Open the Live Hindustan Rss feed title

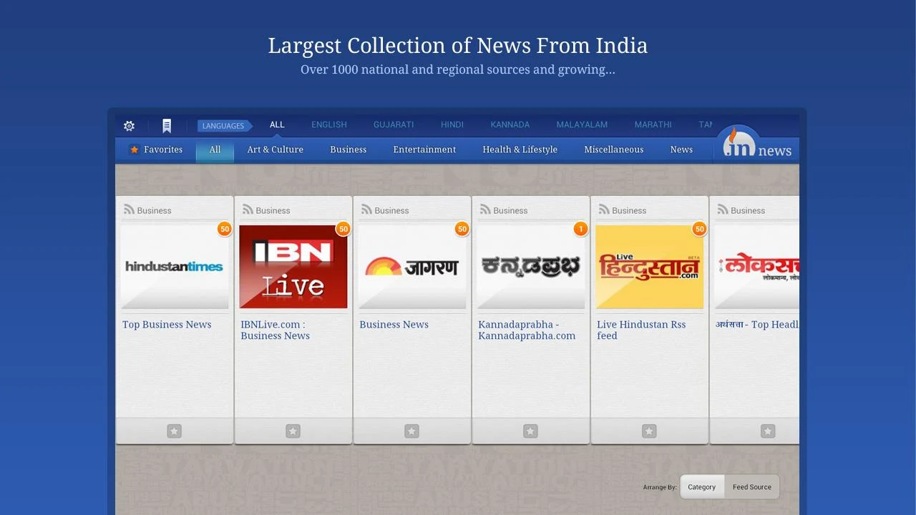(x=641, y=330)
